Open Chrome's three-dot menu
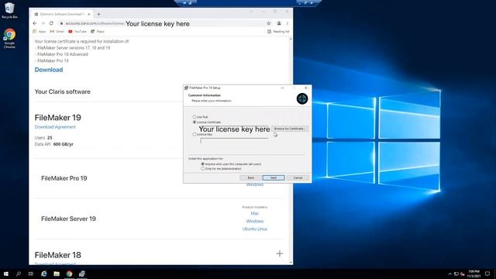 [288, 23]
